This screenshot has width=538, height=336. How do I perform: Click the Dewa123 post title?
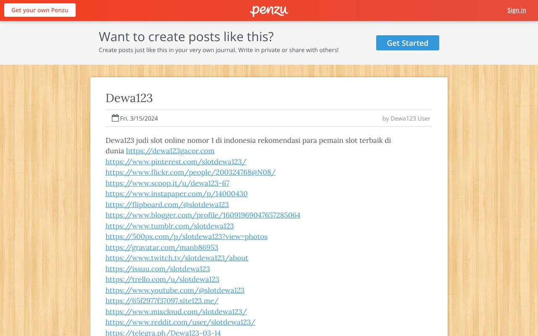point(129,98)
